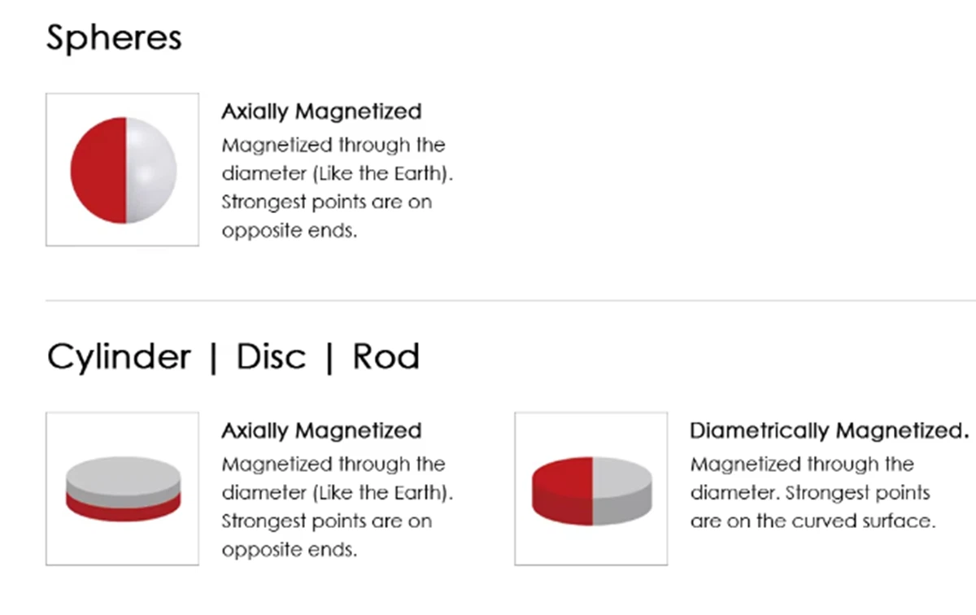Select the Spheres section heading
Image resolution: width=976 pixels, height=615 pixels.
click(x=114, y=38)
